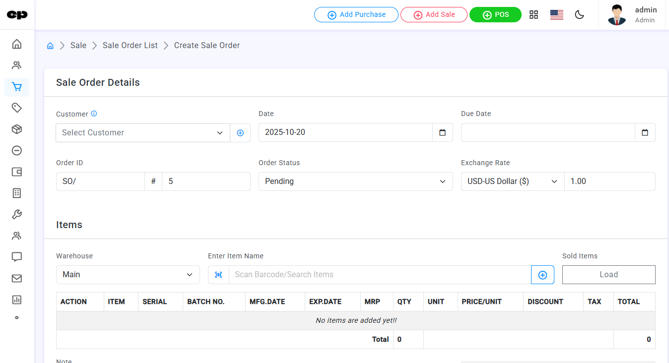Viewport: 669px width, 363px height.
Task: Click the shopping cart sidebar icon
Action: (17, 87)
